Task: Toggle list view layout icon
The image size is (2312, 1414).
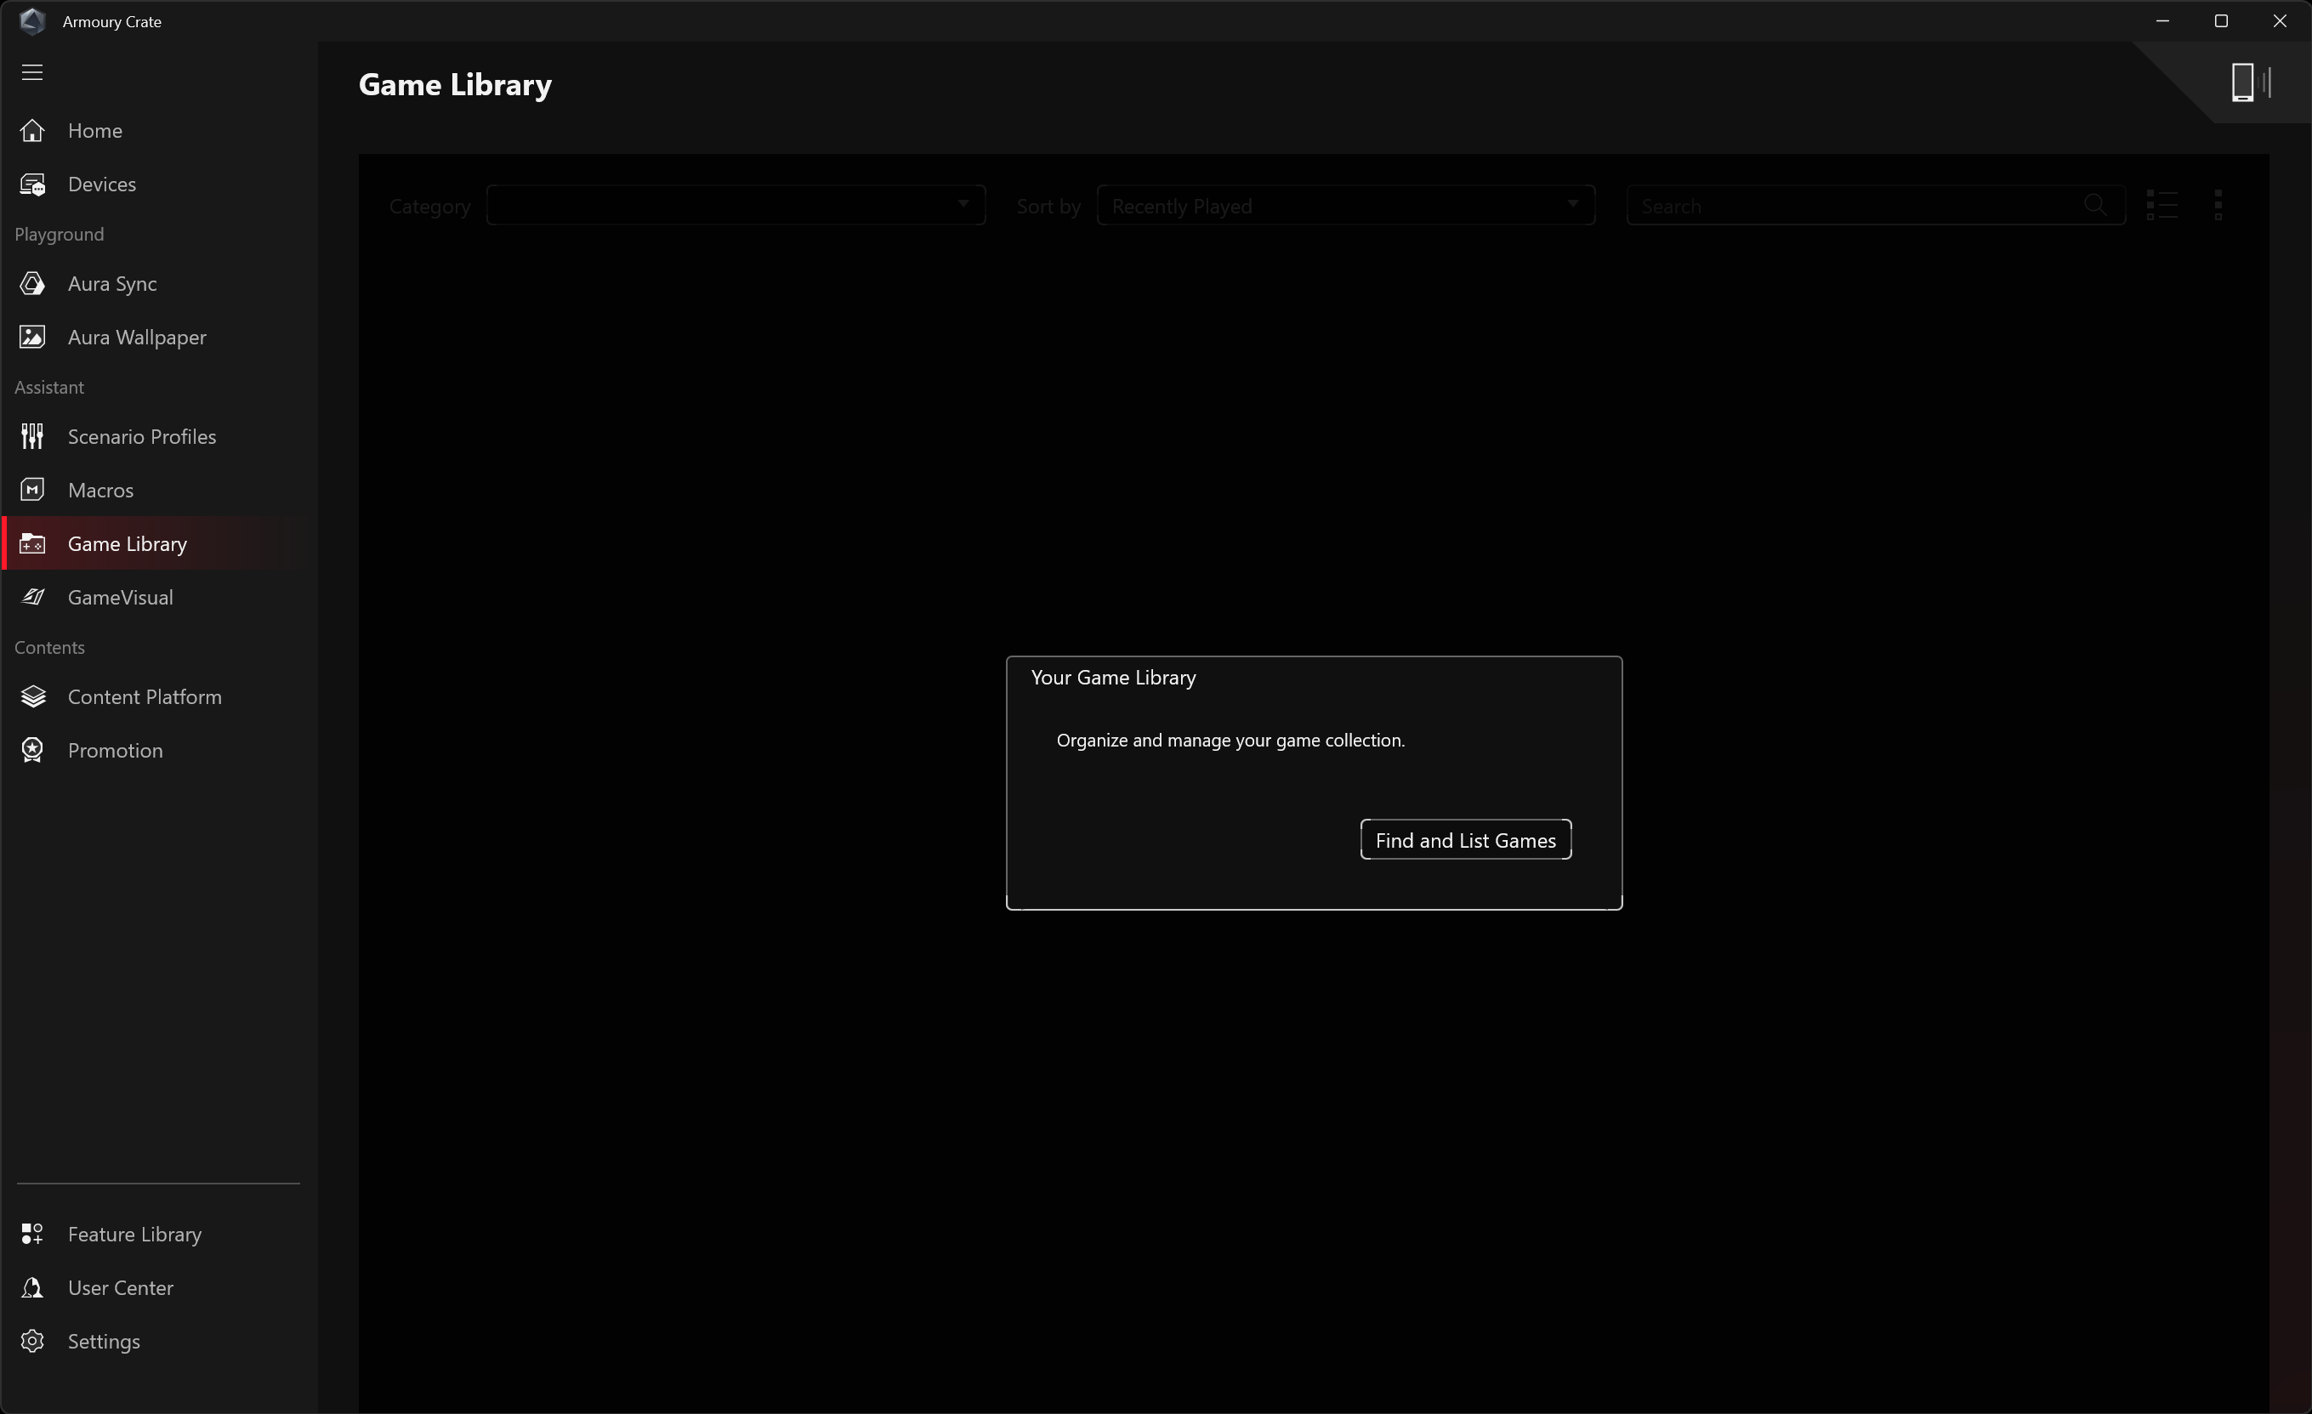Action: (2161, 205)
